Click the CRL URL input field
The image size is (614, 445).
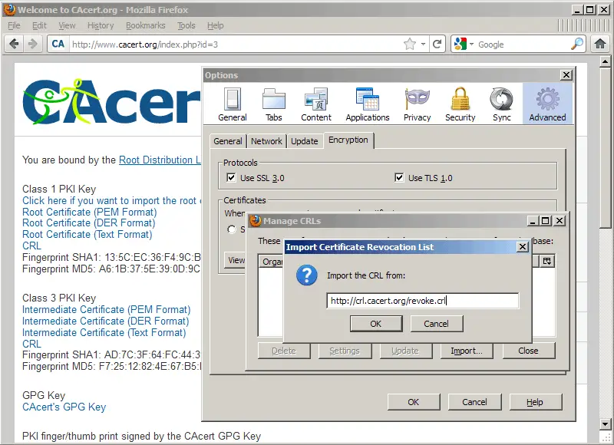pos(423,301)
